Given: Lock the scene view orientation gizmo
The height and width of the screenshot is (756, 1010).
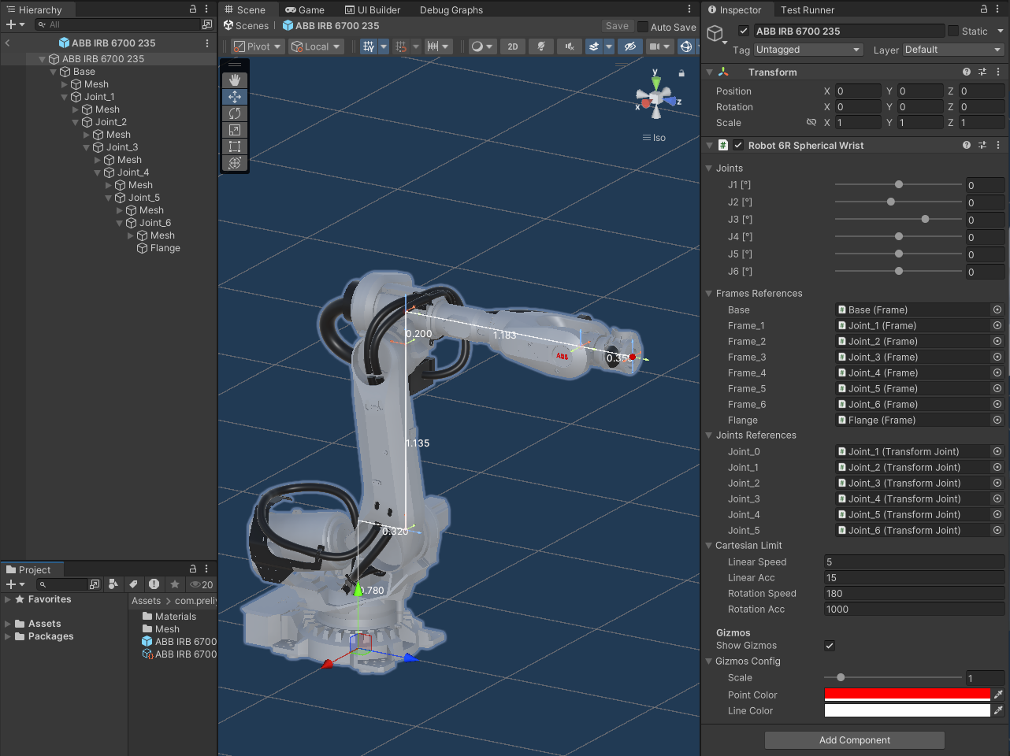Looking at the screenshot, I should 681,73.
